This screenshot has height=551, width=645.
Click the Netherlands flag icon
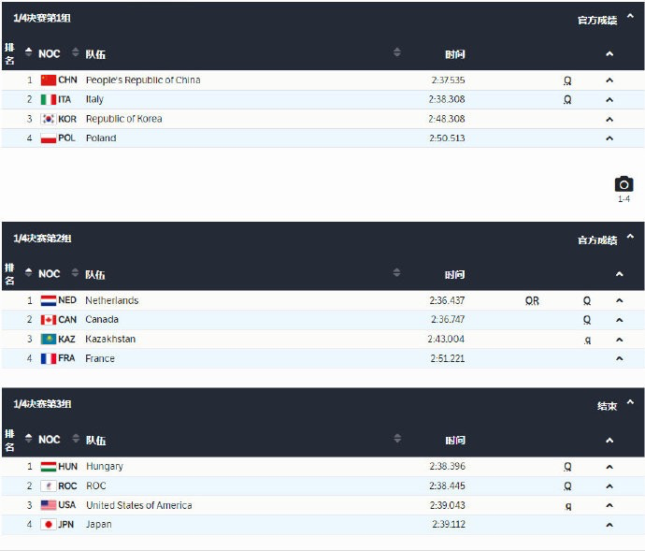point(48,300)
